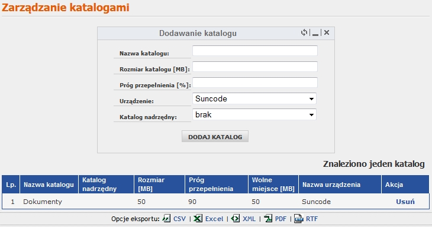Export the table via Excel link

click(214, 219)
